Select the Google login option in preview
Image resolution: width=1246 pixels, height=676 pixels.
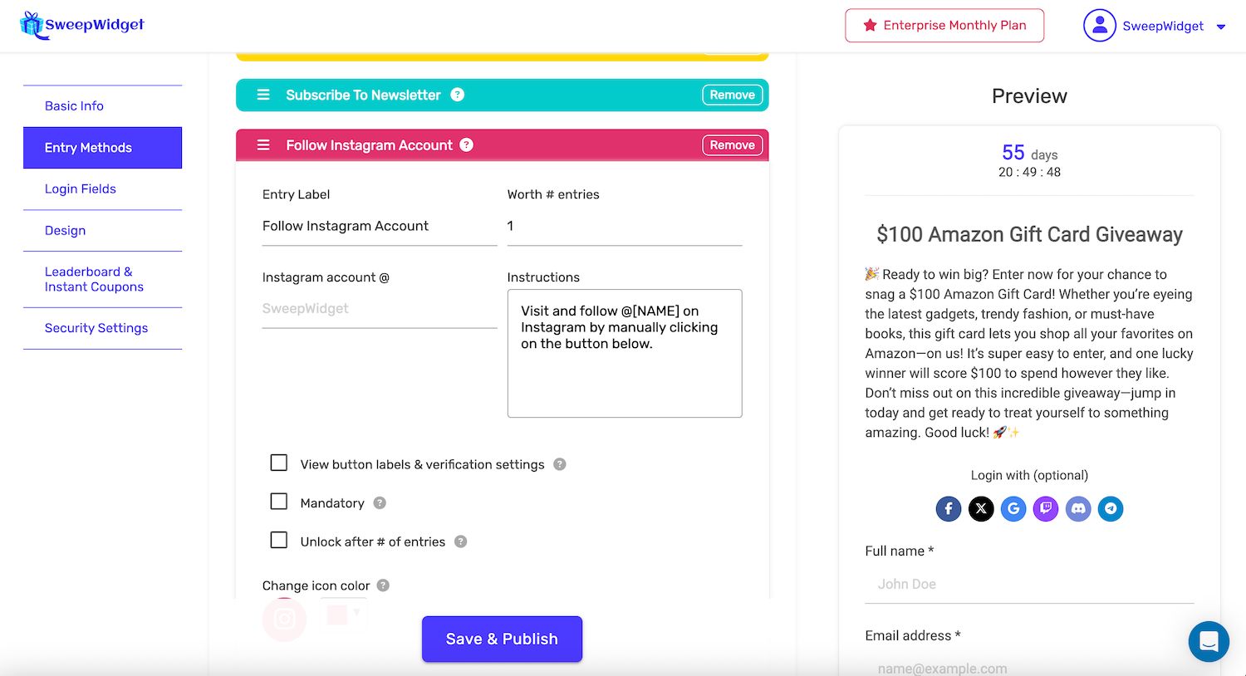click(1013, 508)
